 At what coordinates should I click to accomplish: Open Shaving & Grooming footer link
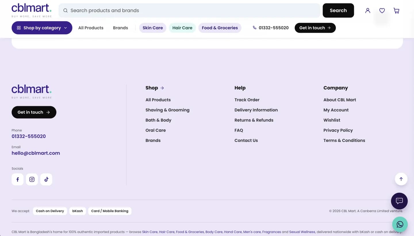pyautogui.click(x=168, y=110)
